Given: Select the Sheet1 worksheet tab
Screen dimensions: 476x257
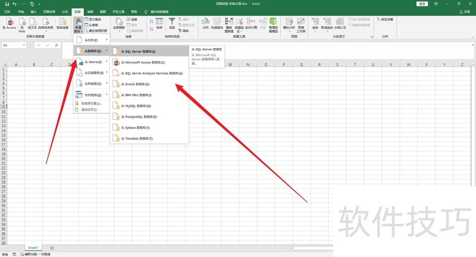Looking at the screenshot, I should click(33, 248).
